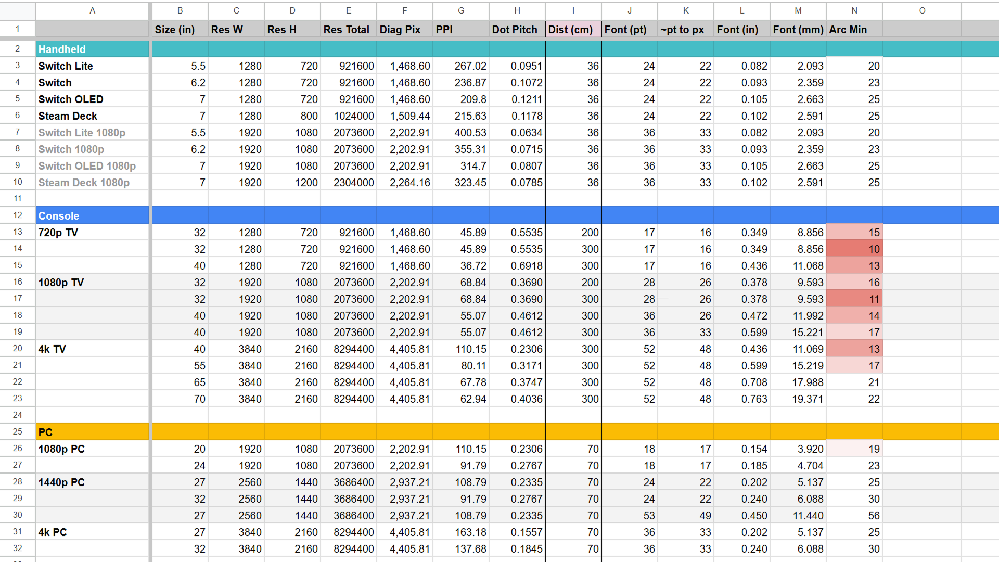Image resolution: width=999 pixels, height=562 pixels.
Task: Select row 12 header
Action: coord(18,215)
